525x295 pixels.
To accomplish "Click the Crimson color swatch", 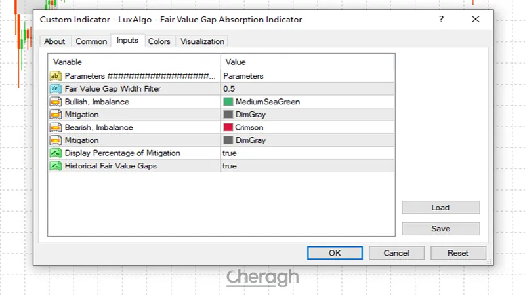I will 228,127.
